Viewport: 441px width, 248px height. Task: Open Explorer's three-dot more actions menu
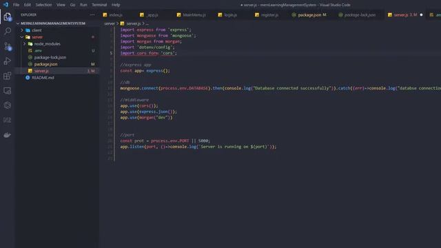[92, 14]
